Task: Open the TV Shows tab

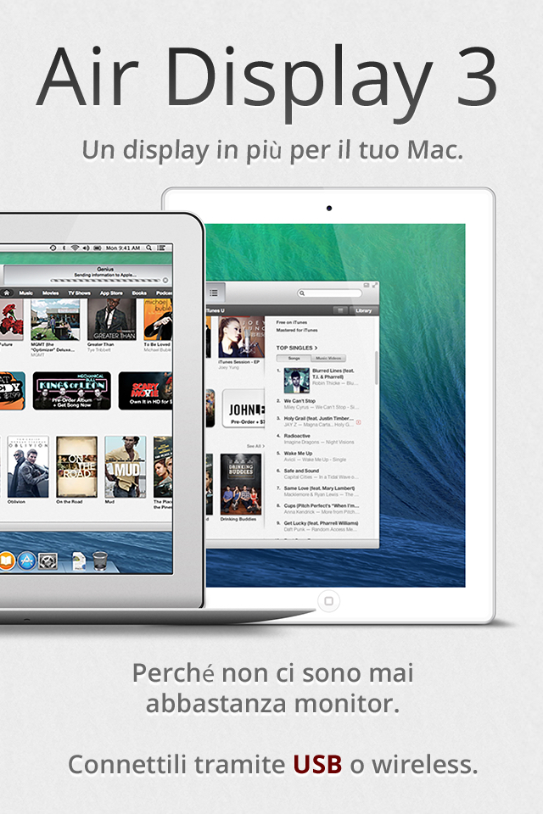Action: tap(79, 293)
